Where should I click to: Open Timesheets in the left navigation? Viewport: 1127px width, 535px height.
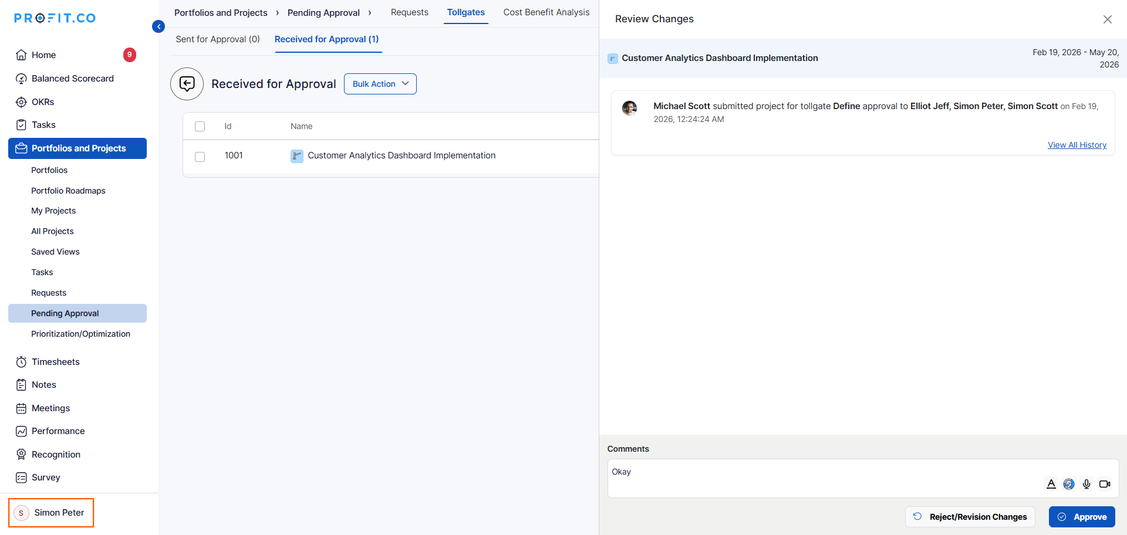coord(55,362)
